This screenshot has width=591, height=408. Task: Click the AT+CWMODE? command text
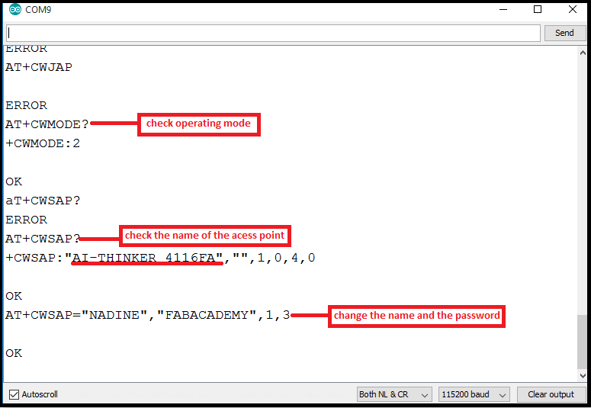click(47, 124)
